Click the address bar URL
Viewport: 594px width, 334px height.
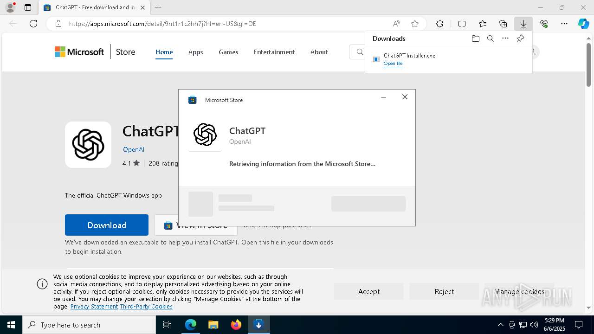162,24
